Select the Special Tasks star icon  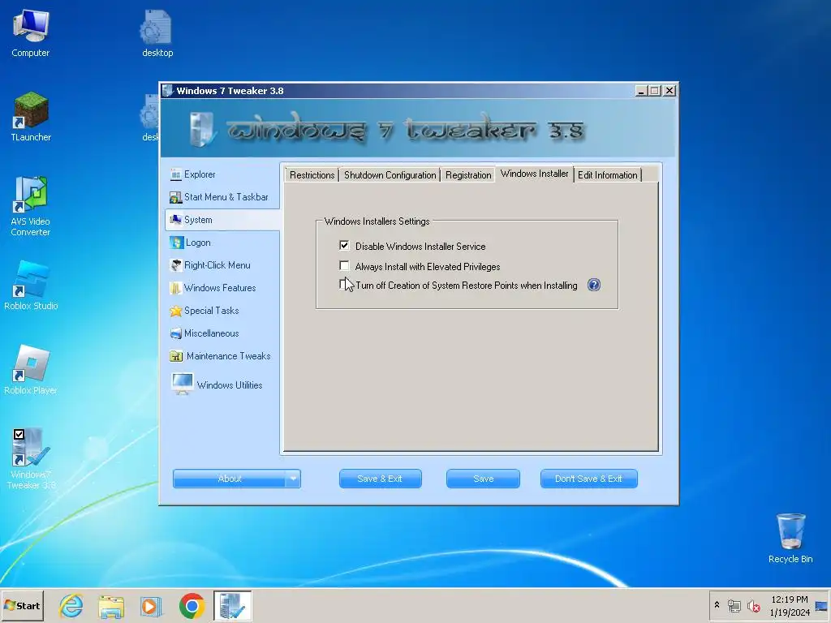click(x=175, y=311)
